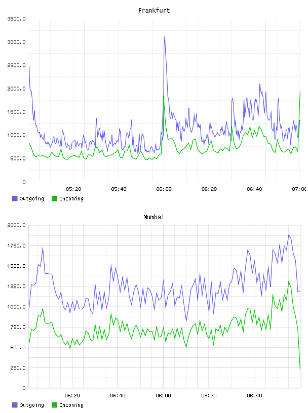Click the 2000.0 y-axis label on Mumbai chart
This screenshot has width=308, height=413.
[17, 225]
